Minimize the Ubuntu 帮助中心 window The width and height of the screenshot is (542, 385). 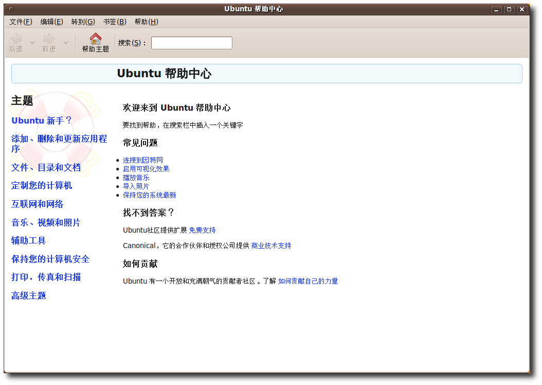click(x=496, y=9)
